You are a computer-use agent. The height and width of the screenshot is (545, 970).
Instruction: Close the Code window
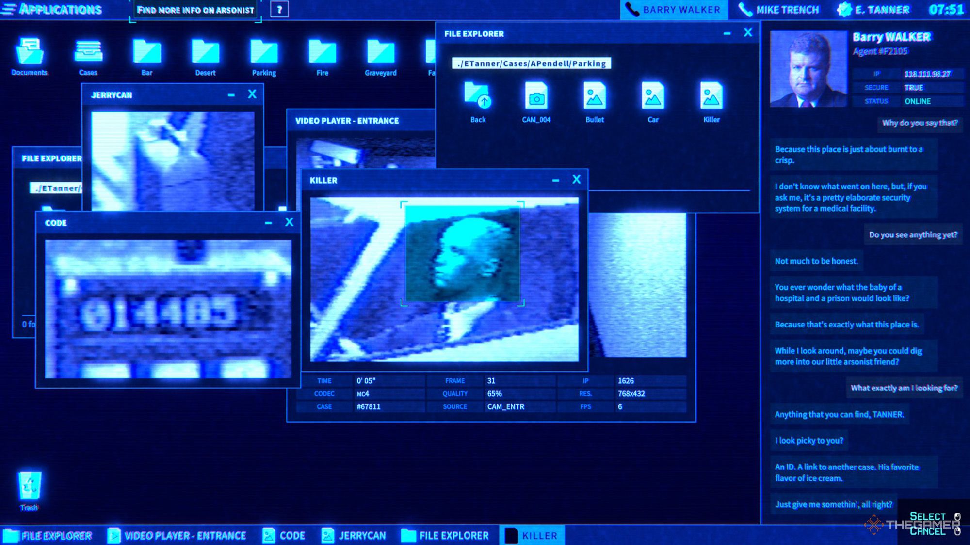(290, 222)
